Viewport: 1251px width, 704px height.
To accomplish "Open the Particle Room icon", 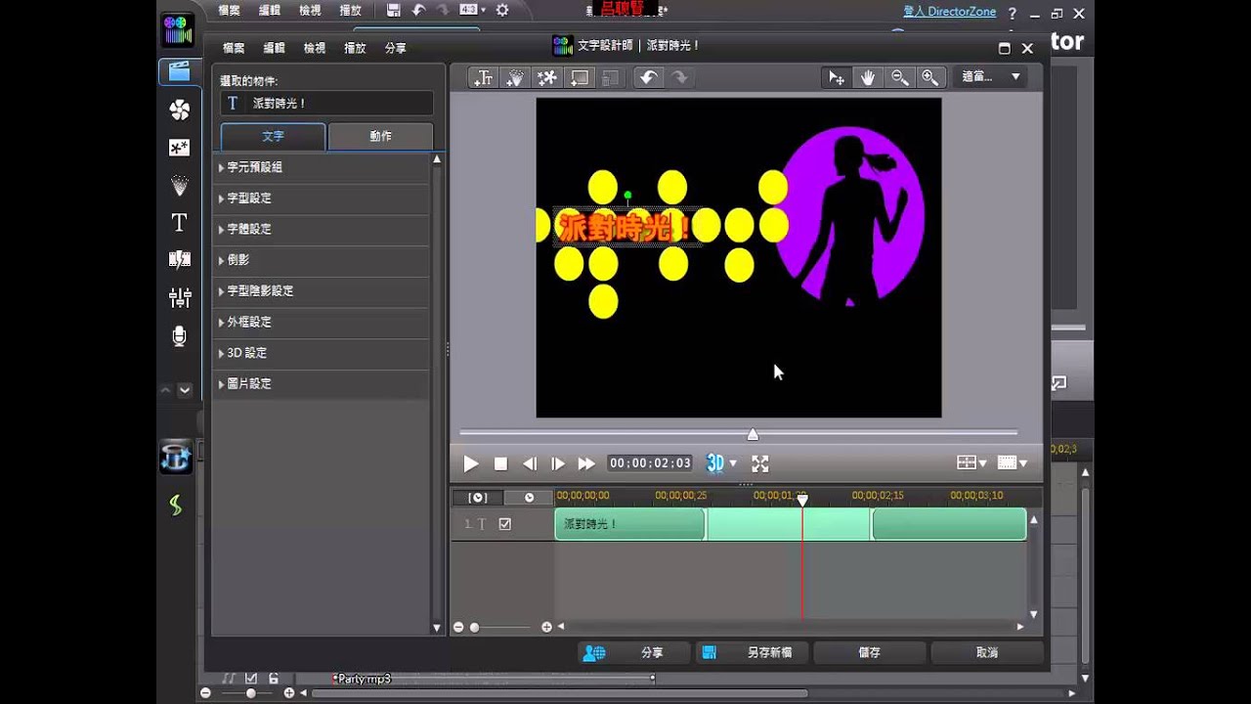I will pyautogui.click(x=179, y=185).
